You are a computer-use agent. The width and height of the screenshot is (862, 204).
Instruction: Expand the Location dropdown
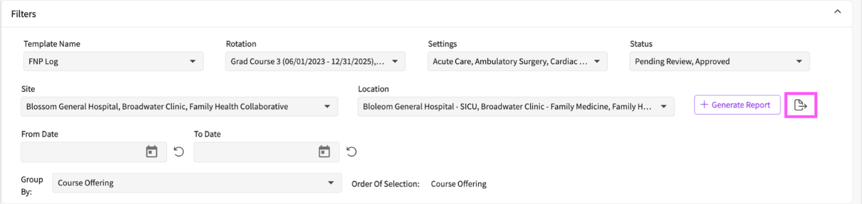point(516,106)
